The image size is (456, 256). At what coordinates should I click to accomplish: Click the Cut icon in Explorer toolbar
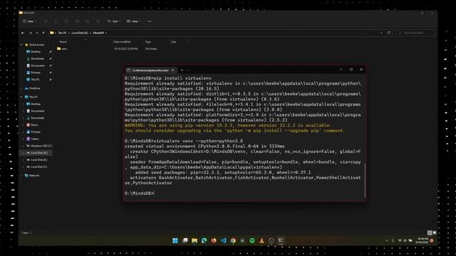tap(46, 21)
